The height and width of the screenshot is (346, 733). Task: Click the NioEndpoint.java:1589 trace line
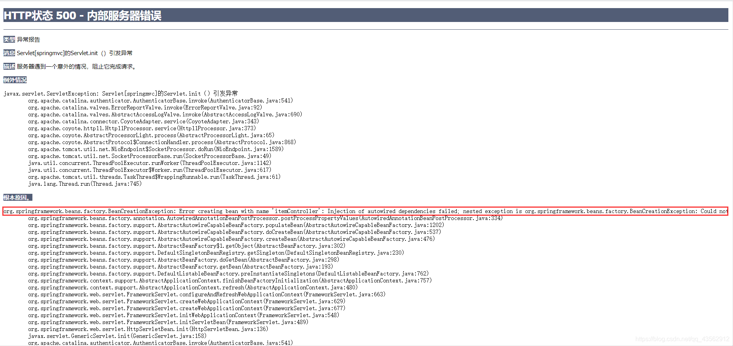coord(156,149)
